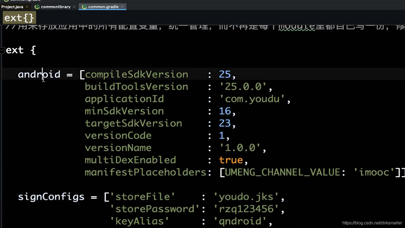Click the 'keyAlias' key

click(x=139, y=222)
